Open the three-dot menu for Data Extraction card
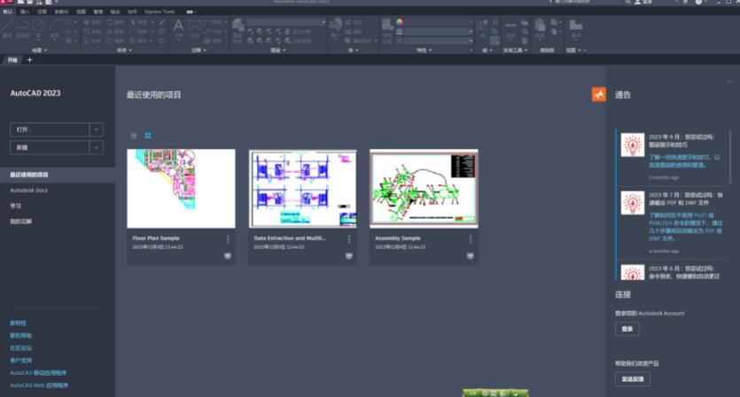This screenshot has width=740, height=397. (x=349, y=239)
